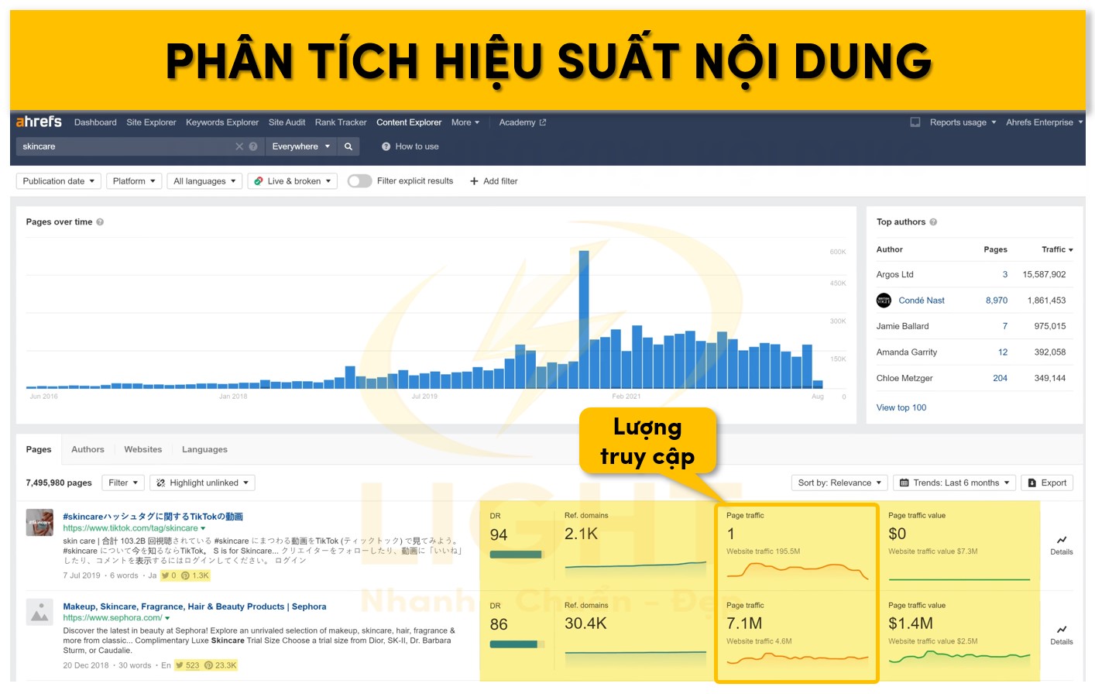The width and height of the screenshot is (1095, 694).
Task: Open Highlight unlinked dropdown
Action: pos(202,483)
